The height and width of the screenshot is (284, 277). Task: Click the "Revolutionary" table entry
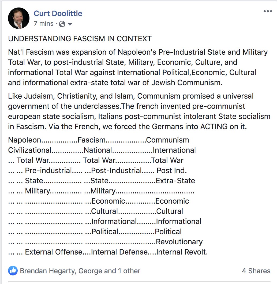[x=179, y=242]
